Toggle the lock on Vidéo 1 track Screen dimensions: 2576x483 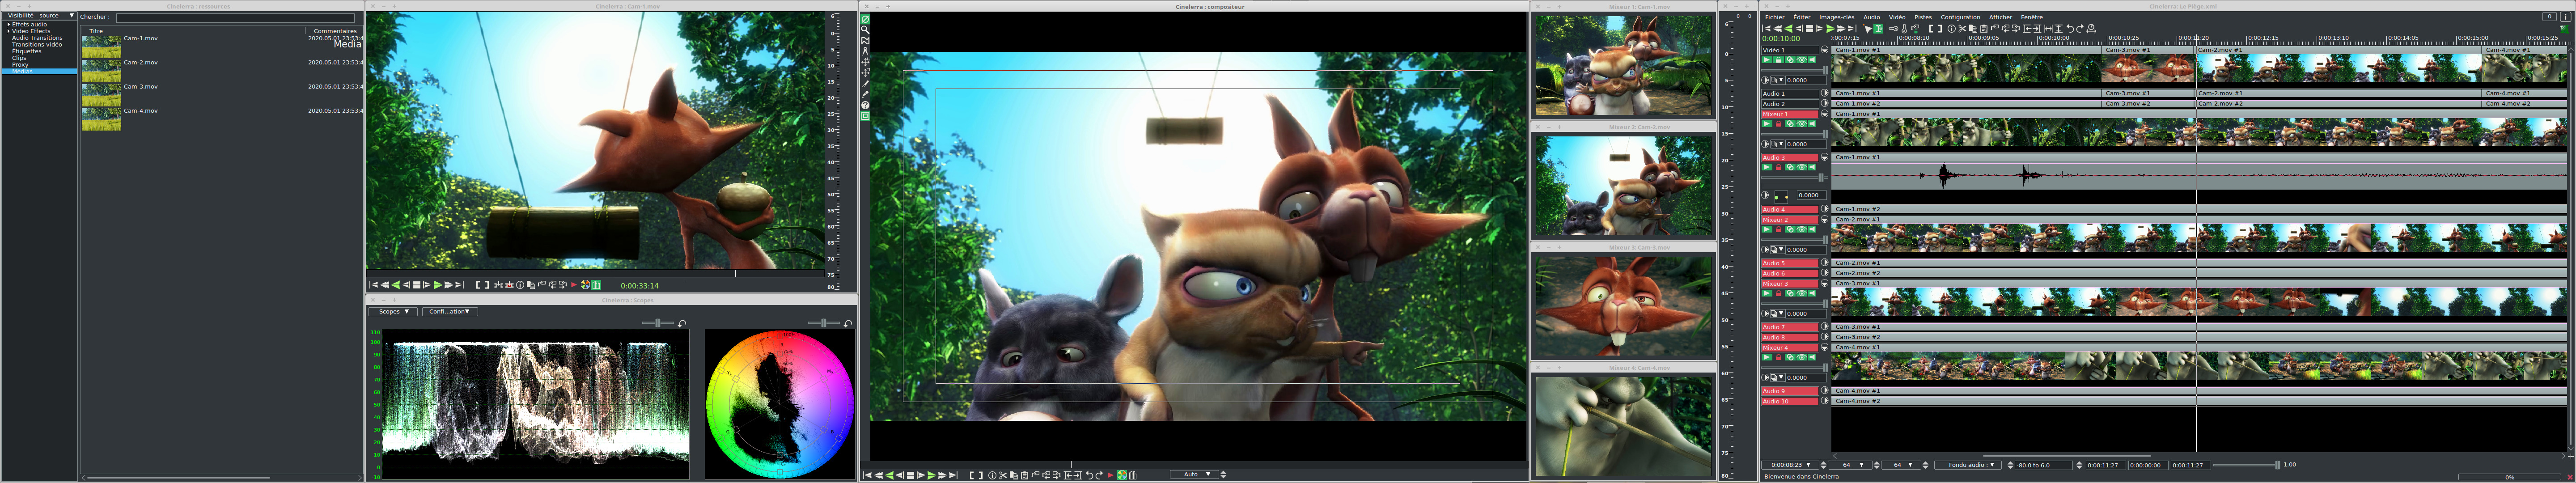pos(1779,60)
